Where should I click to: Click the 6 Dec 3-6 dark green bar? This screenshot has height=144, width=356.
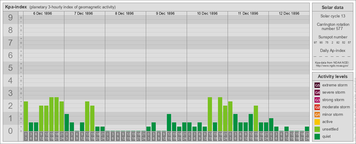[x=31, y=127]
